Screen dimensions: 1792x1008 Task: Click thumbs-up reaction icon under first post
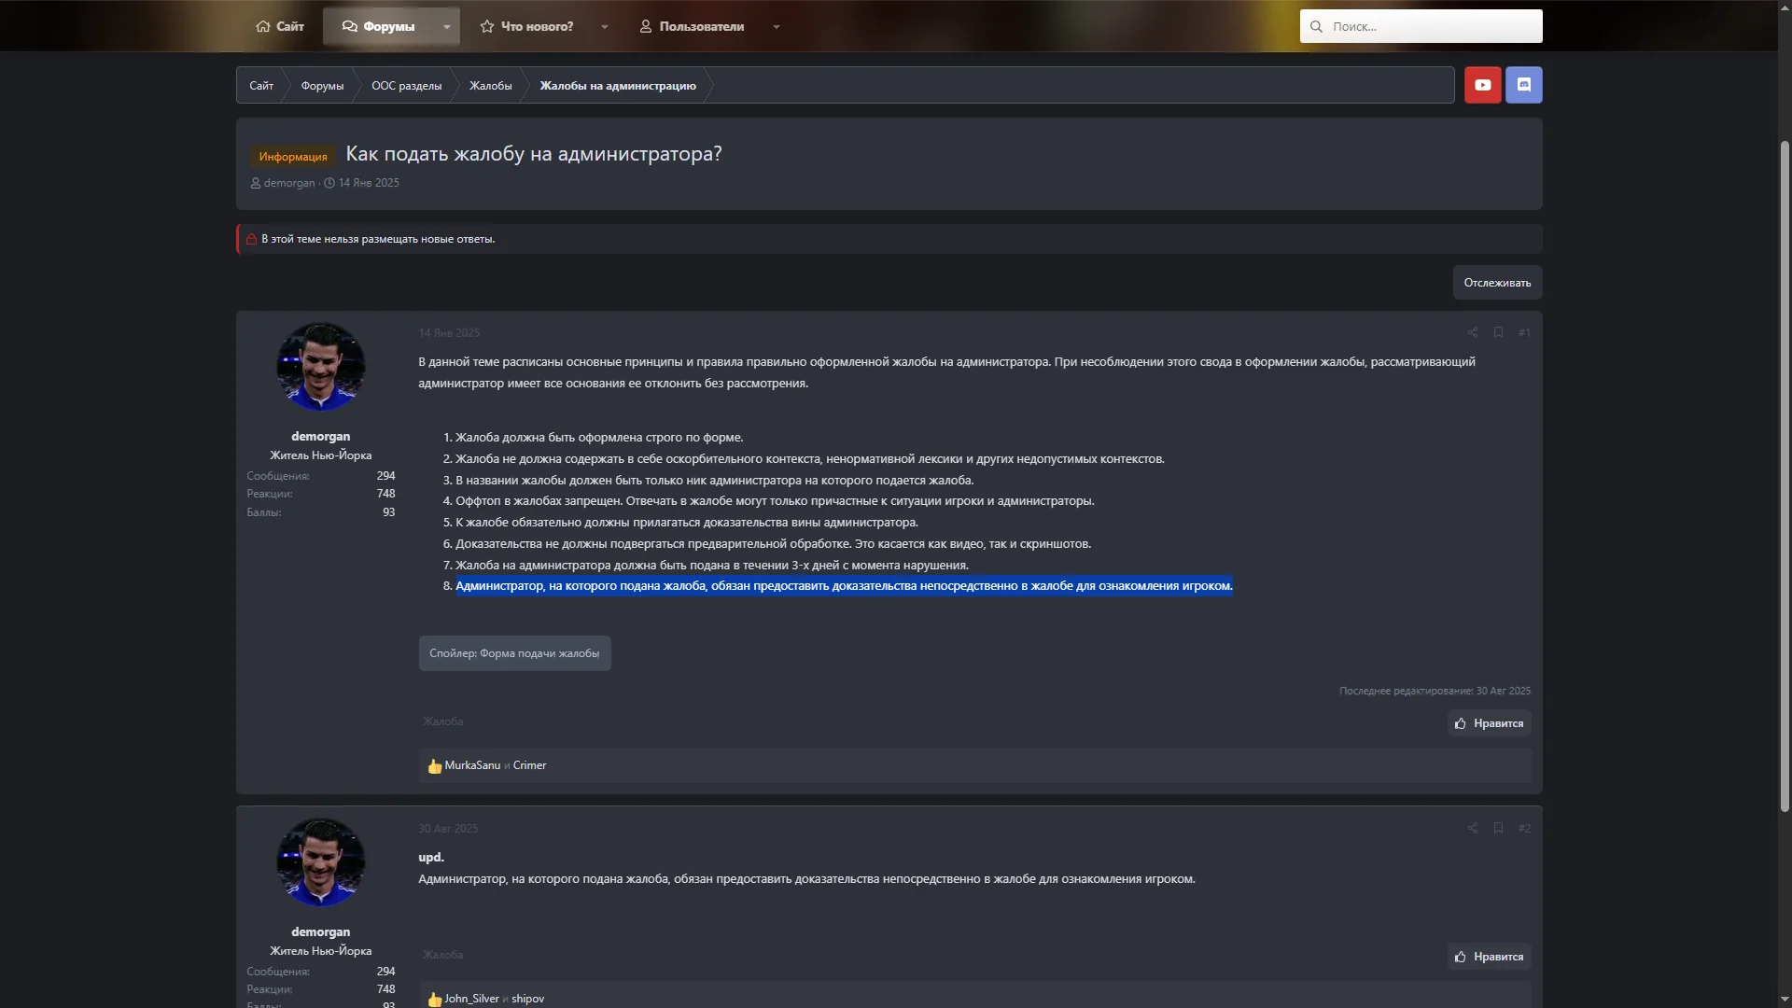434,766
